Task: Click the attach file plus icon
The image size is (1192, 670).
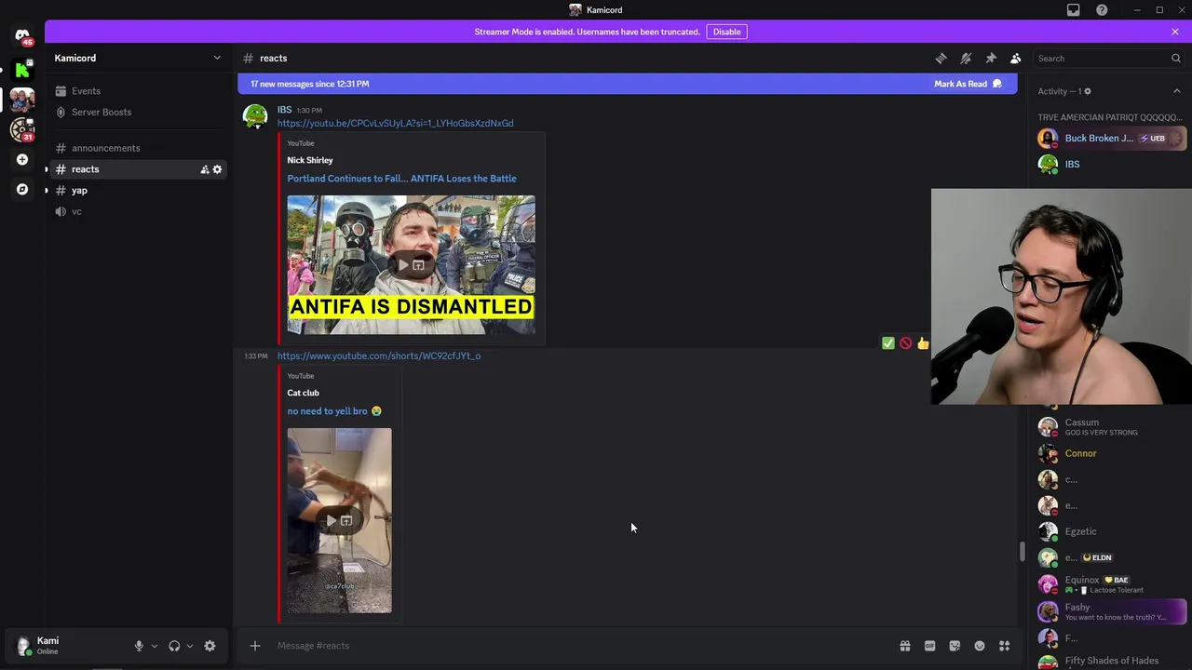Action: 254,646
